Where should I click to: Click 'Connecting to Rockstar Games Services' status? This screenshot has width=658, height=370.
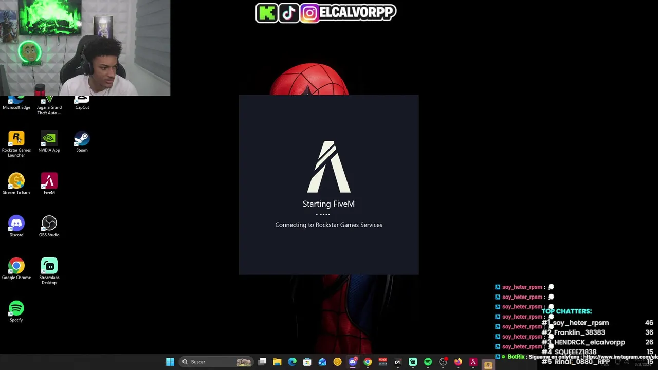(x=328, y=225)
